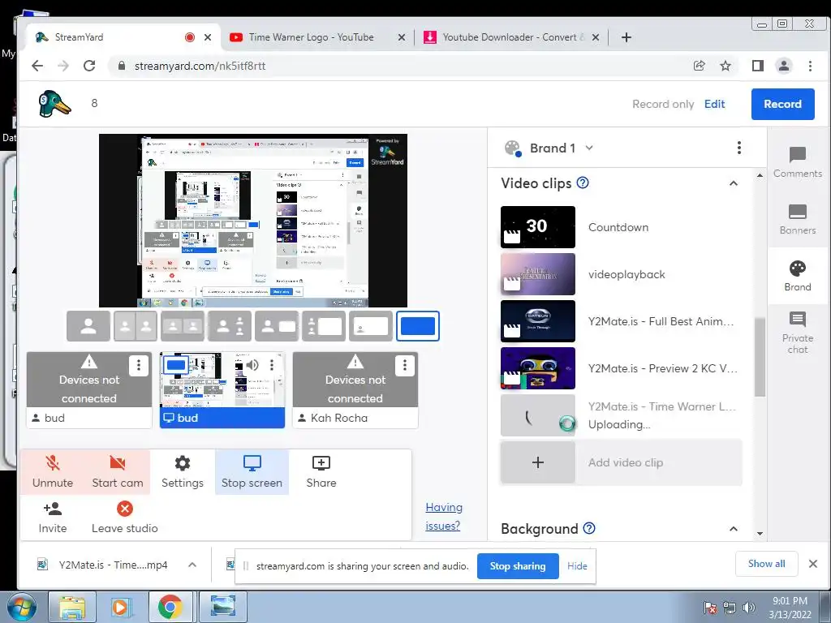Open download options chevron for Y2Mate file

(x=192, y=565)
